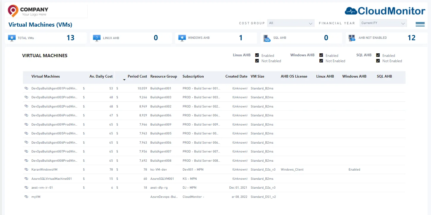Sort by Windows AHB column header
431x215 pixels.
[x=354, y=76]
